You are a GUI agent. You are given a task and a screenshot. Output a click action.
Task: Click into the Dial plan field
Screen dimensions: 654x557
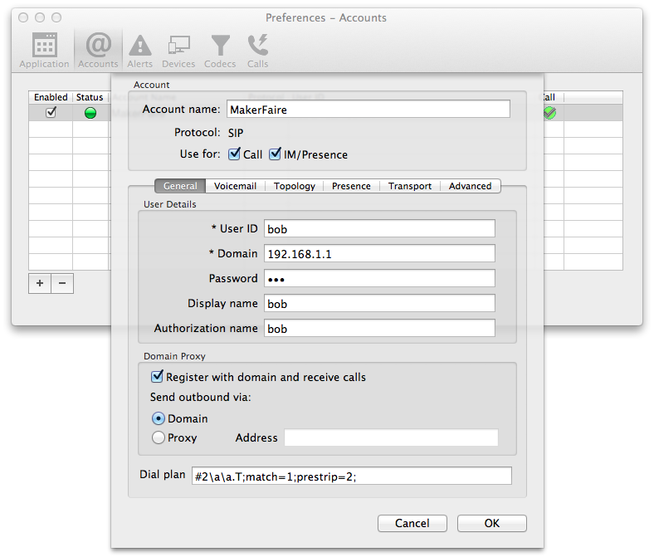351,476
